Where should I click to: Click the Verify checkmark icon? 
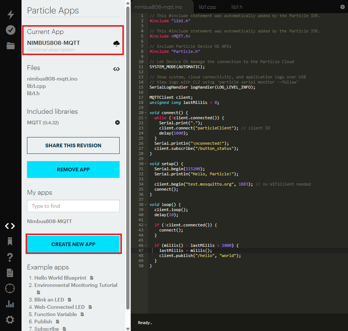(11, 30)
